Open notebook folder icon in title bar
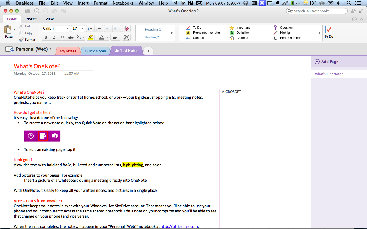This screenshot has width=367, height=229. point(28,11)
